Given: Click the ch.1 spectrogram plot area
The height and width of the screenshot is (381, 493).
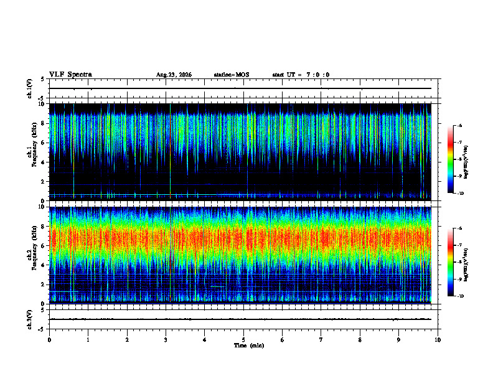Looking at the screenshot, I should 240,152.
